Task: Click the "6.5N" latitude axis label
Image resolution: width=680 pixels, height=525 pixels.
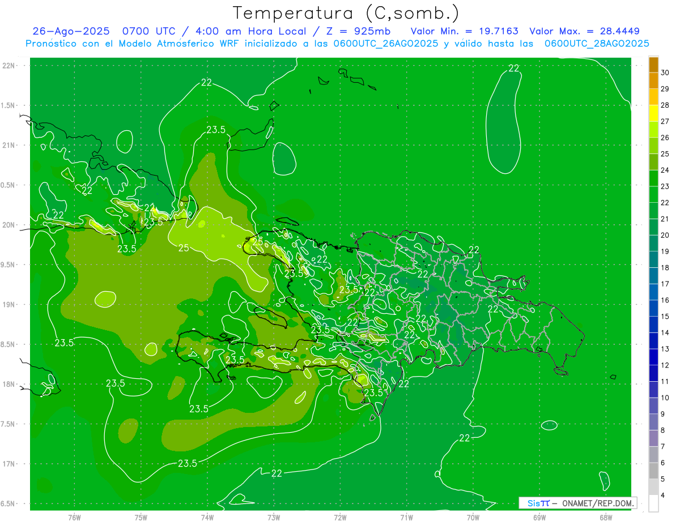Action: [x=8, y=503]
